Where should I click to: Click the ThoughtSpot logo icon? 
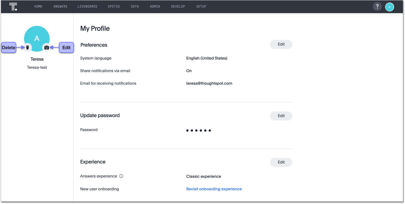pos(13,7)
